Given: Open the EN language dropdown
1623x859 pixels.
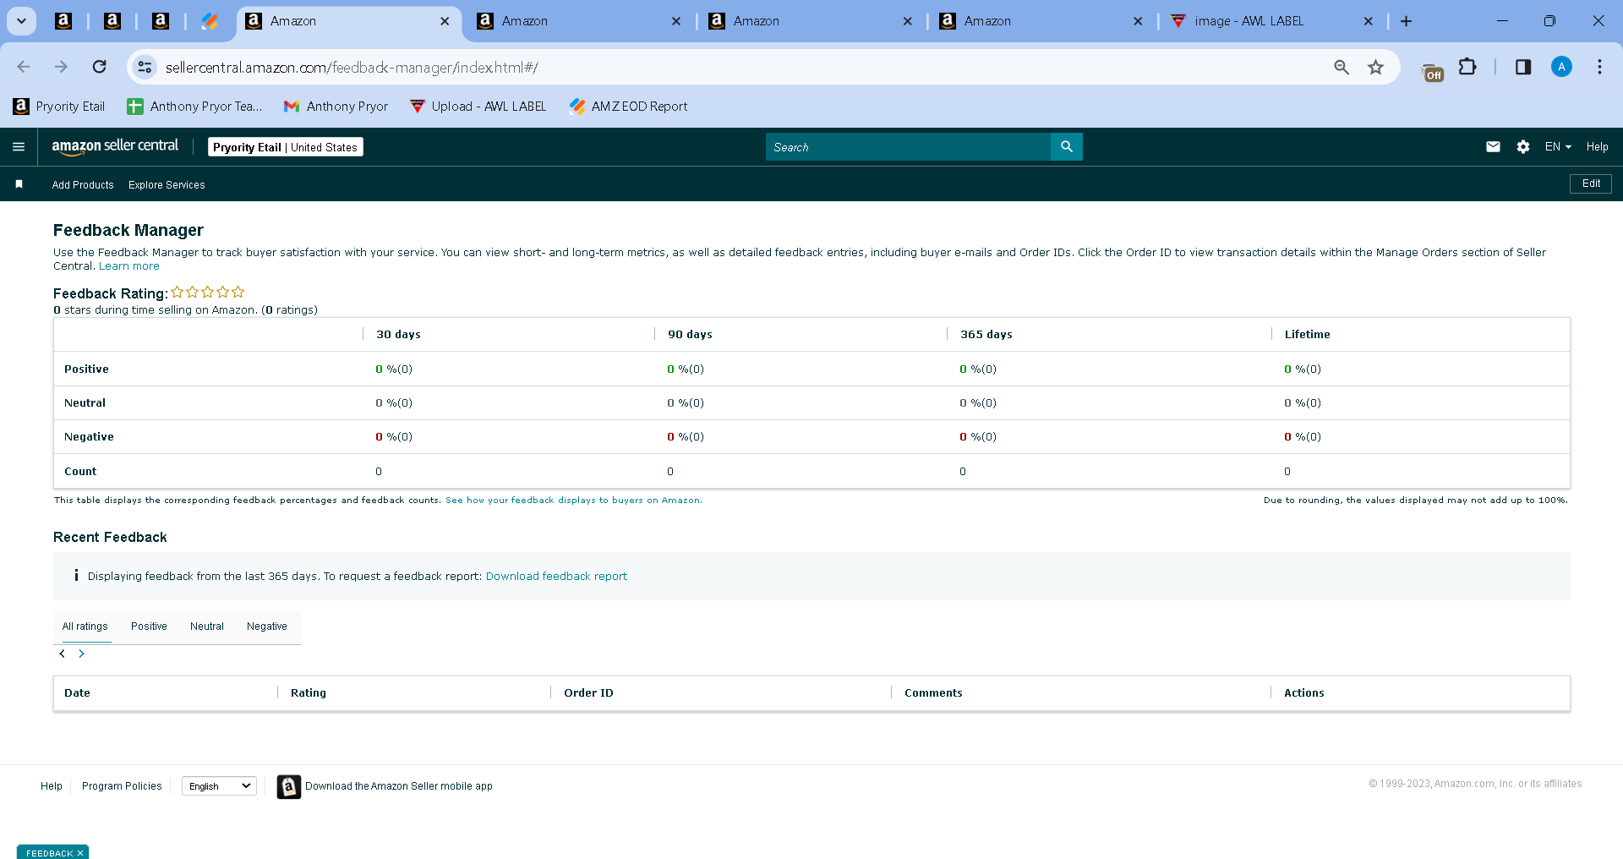Looking at the screenshot, I should click(x=1558, y=147).
